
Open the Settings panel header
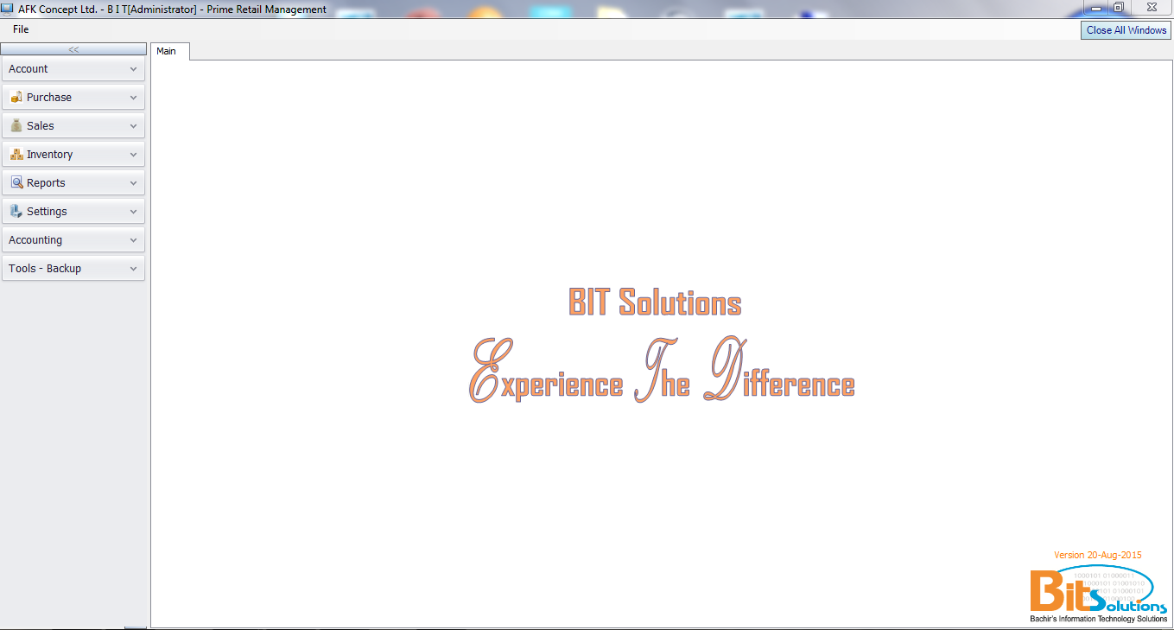point(73,212)
